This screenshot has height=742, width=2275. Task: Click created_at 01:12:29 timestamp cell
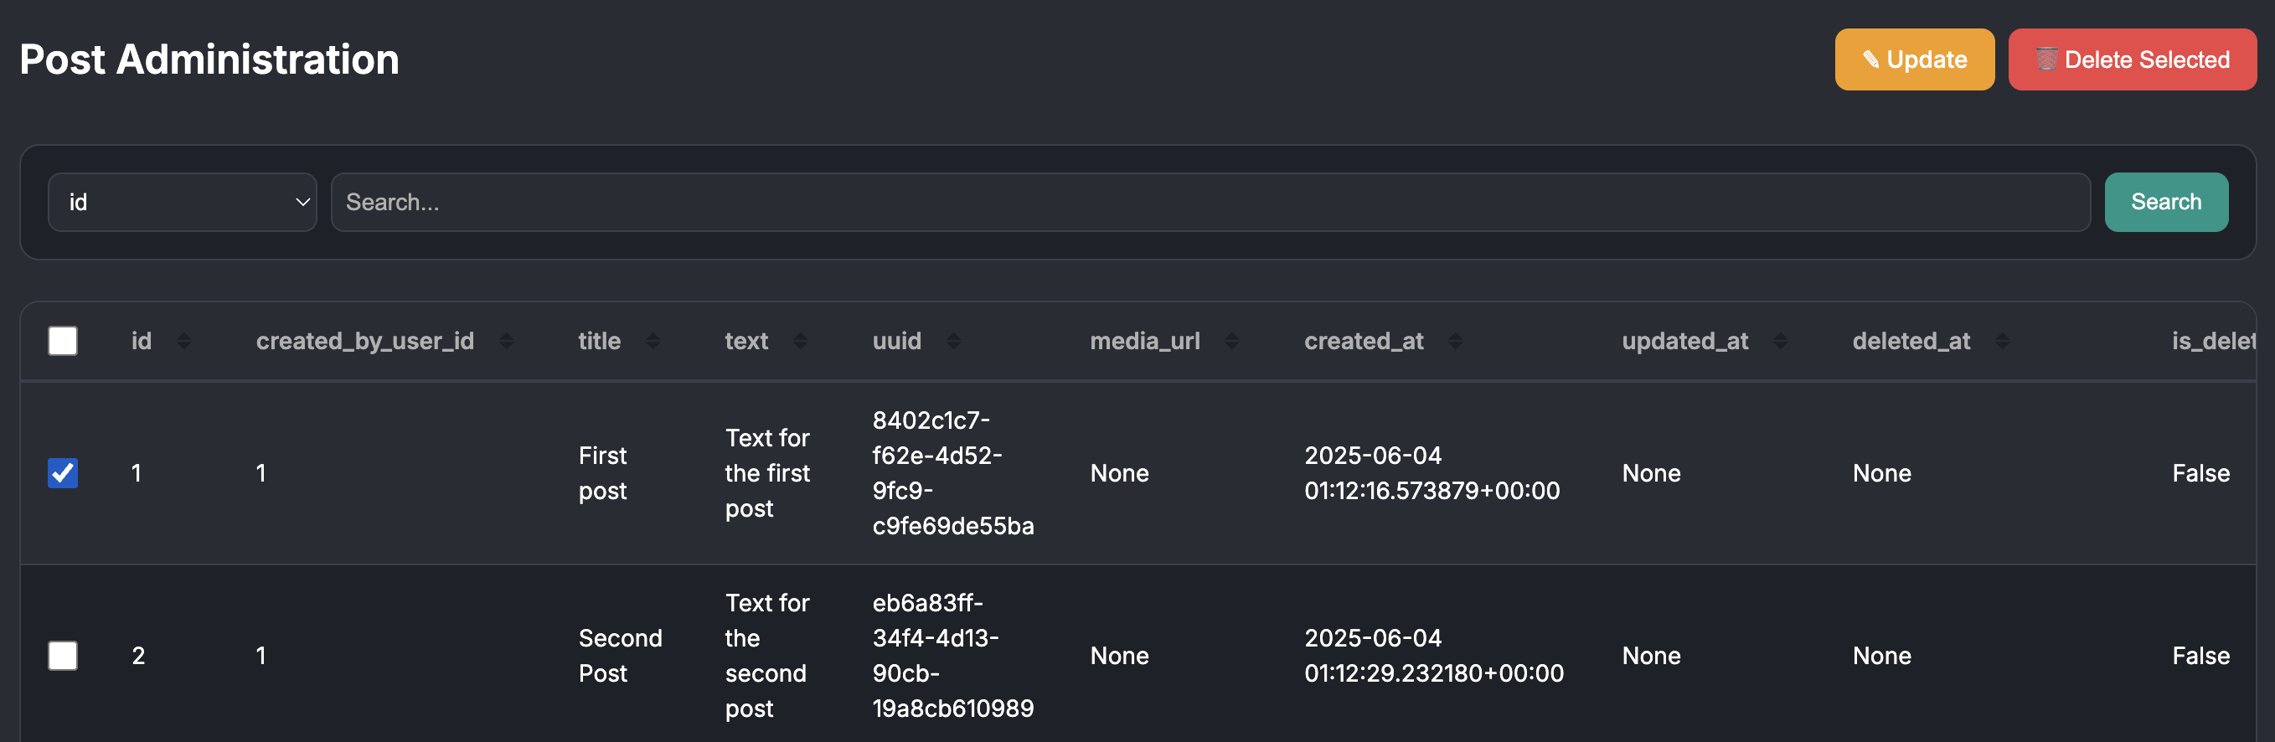(1434, 656)
